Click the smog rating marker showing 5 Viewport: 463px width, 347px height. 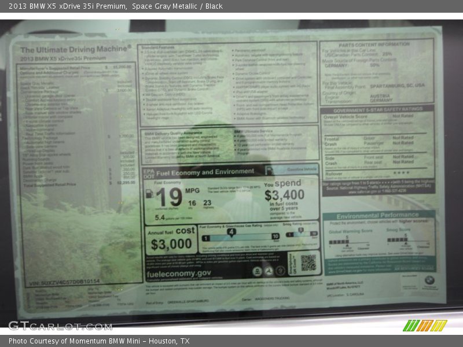pyautogui.click(x=300, y=230)
